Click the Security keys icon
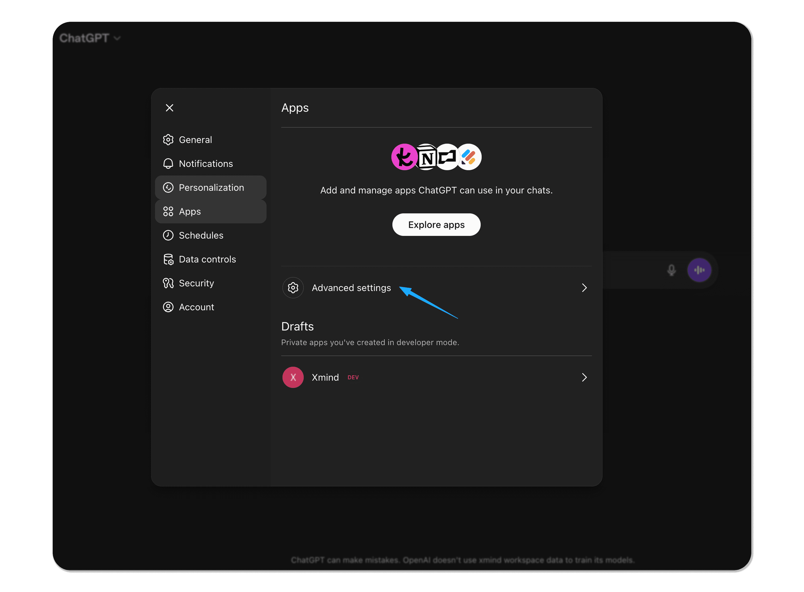 click(x=168, y=283)
